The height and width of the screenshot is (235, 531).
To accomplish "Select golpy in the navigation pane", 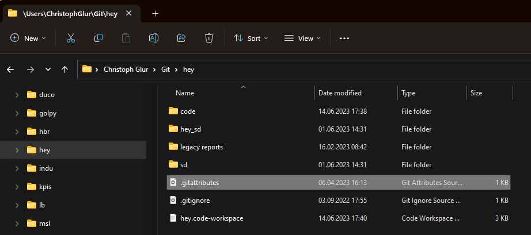I will point(48,113).
